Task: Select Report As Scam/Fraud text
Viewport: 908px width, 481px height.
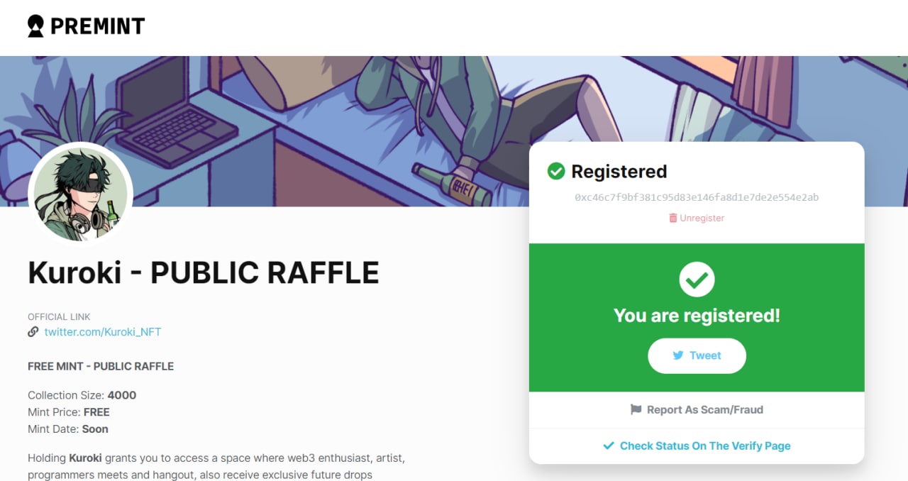Action: (704, 409)
